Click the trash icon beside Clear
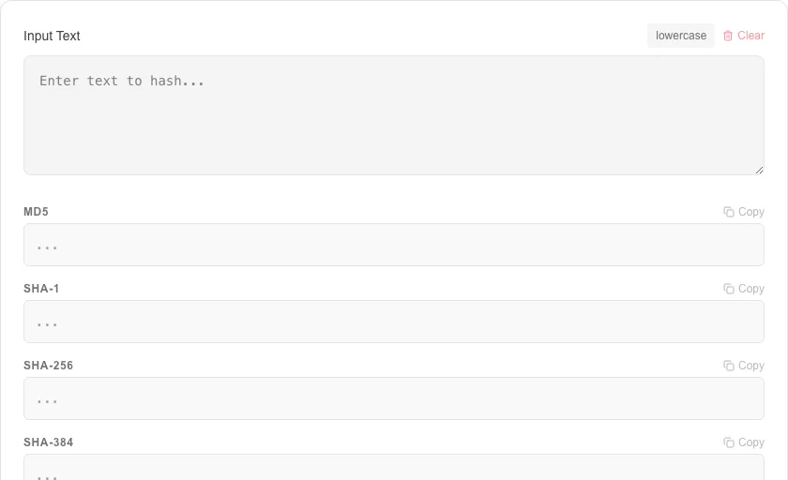788x480 pixels. click(x=728, y=36)
